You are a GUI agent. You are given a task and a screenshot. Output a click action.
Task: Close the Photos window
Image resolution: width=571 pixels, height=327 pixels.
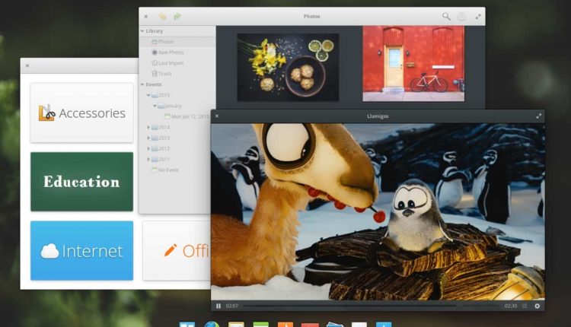pos(145,17)
